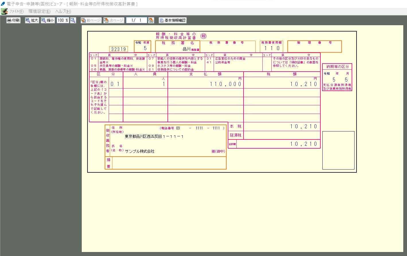Zoom in with the 拡大 button
The width and height of the screenshot is (407, 256).
(32, 20)
